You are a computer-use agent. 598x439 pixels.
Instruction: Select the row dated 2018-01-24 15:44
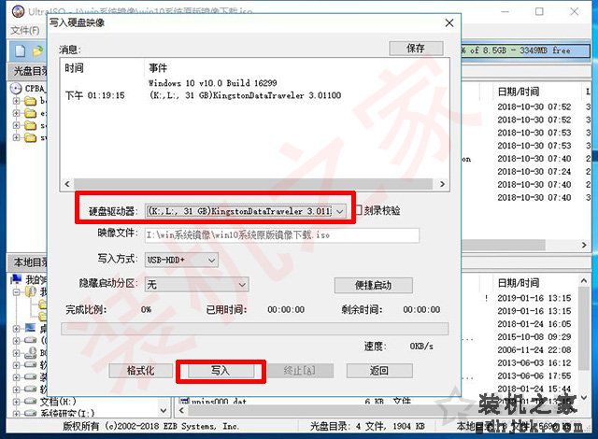coord(534,389)
